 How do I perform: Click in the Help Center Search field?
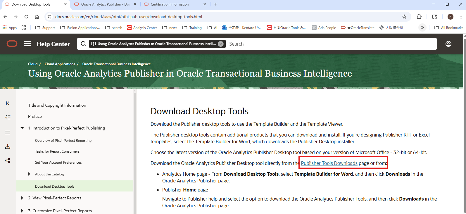[x=331, y=44]
